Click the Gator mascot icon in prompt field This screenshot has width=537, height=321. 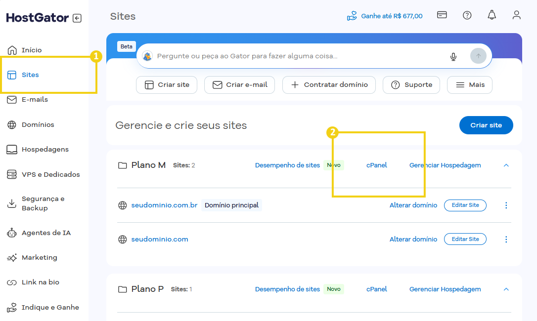(148, 56)
